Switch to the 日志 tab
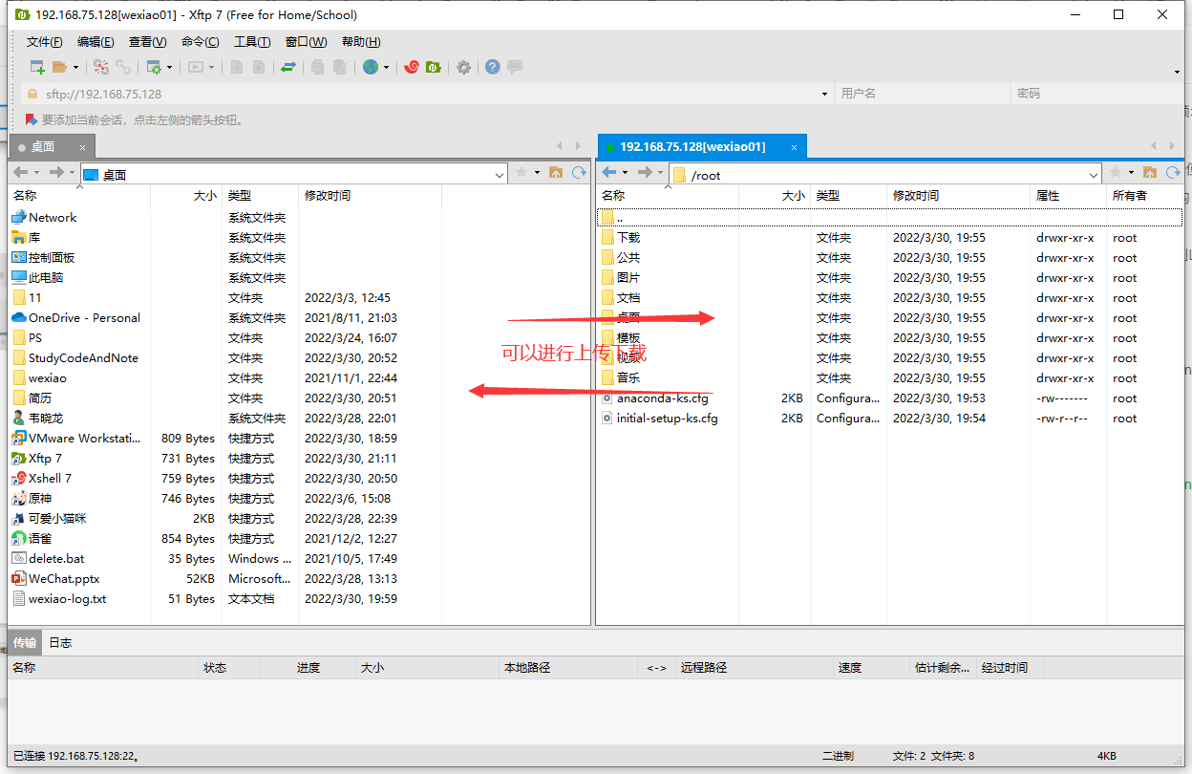The image size is (1192, 774). tap(60, 642)
